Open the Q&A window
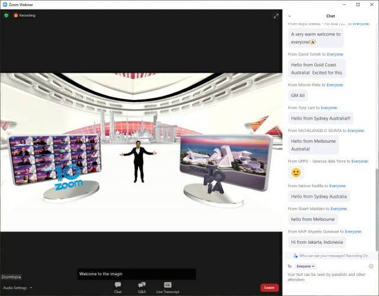This screenshot has height=296, width=379. (142, 287)
